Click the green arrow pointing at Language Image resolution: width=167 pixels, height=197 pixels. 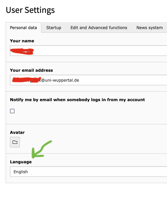click(40, 150)
